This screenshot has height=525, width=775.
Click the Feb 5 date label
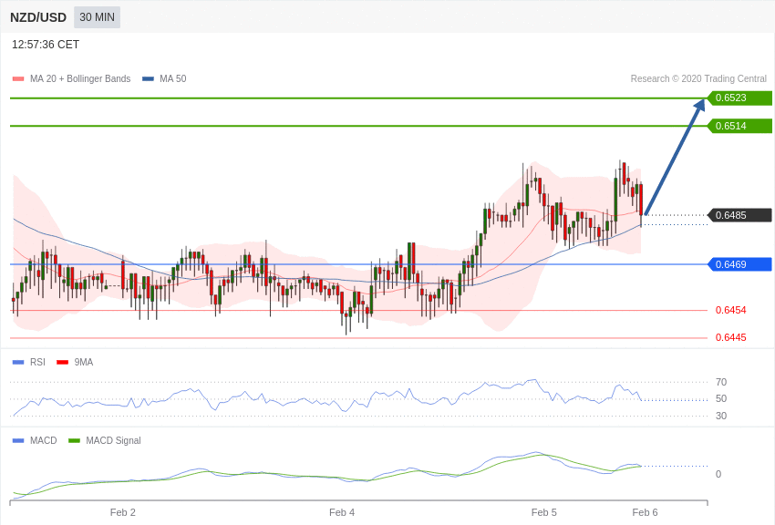[x=543, y=512]
